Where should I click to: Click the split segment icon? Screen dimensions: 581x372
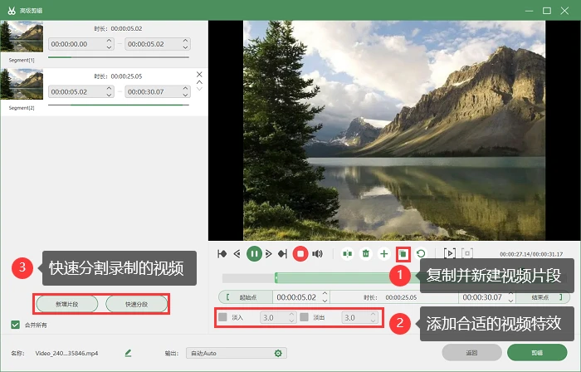click(347, 254)
